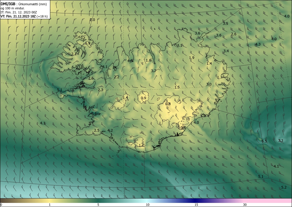Screen dimensions: 292x207
Task: Click the 4.3 value label
Action: (258, 44)
